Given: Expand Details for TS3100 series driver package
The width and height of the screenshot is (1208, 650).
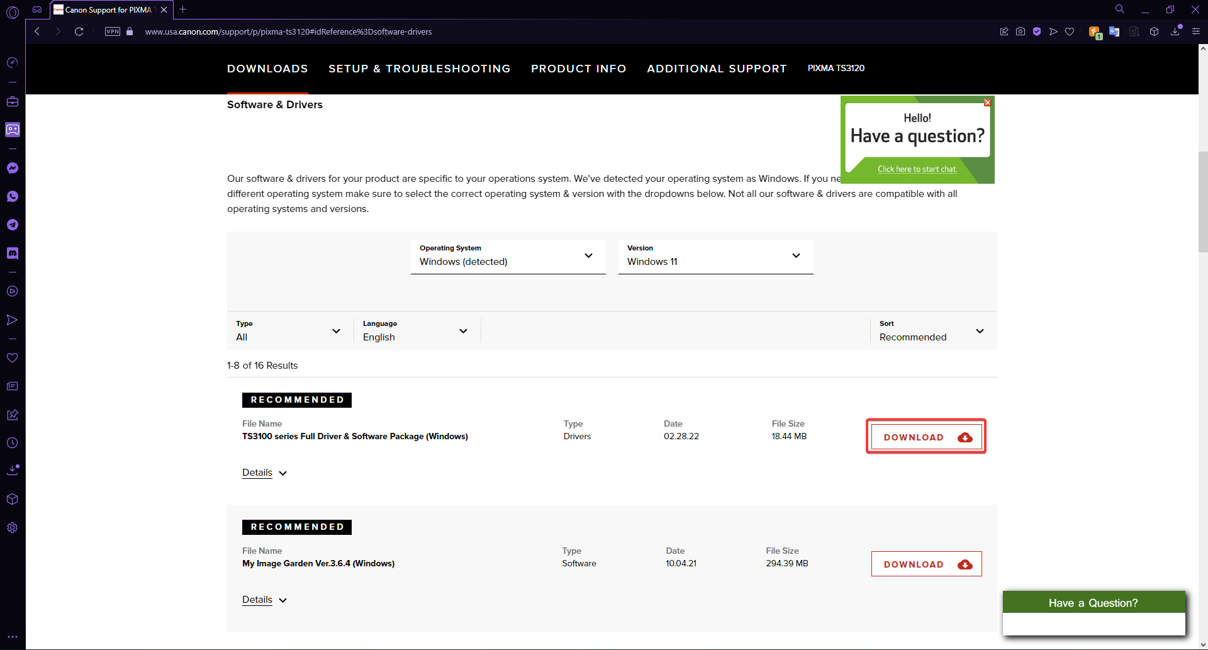Looking at the screenshot, I should coord(264,473).
